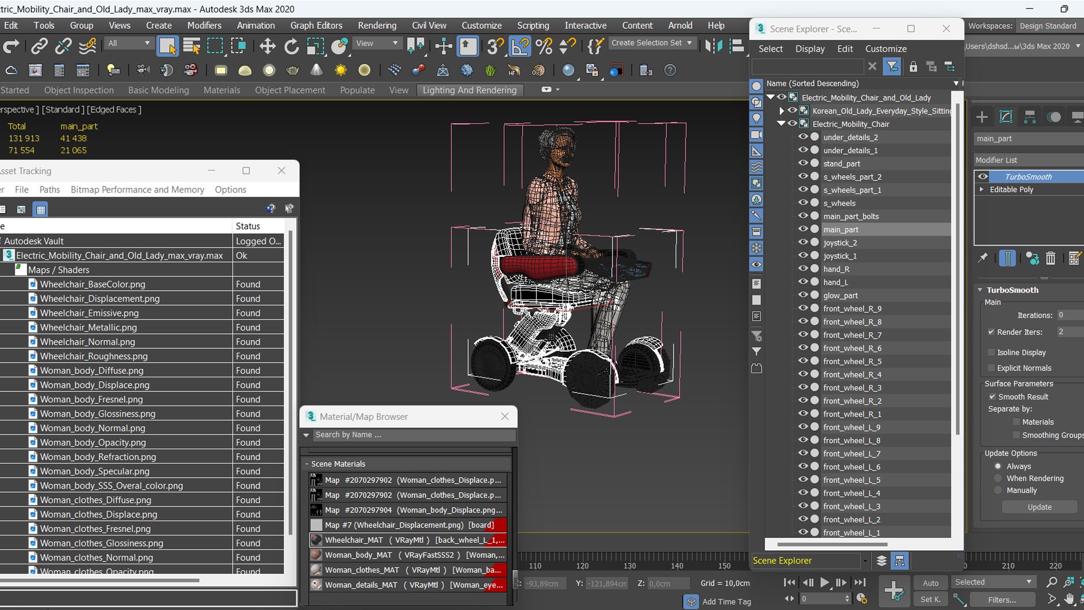Toggle the Angle Snap tool
The height and width of the screenshot is (610, 1084).
[520, 46]
